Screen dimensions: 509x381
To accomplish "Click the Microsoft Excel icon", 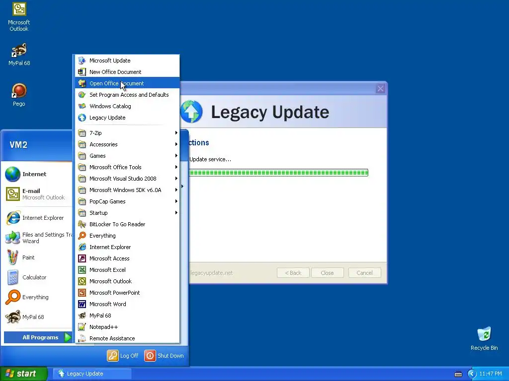I will coord(82,270).
